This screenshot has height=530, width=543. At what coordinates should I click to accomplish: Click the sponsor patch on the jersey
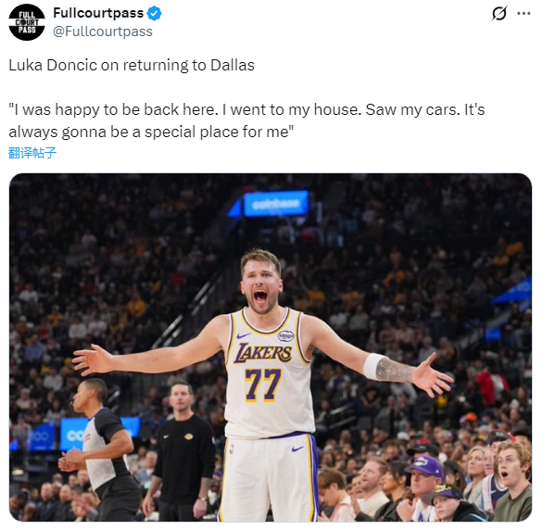285,335
